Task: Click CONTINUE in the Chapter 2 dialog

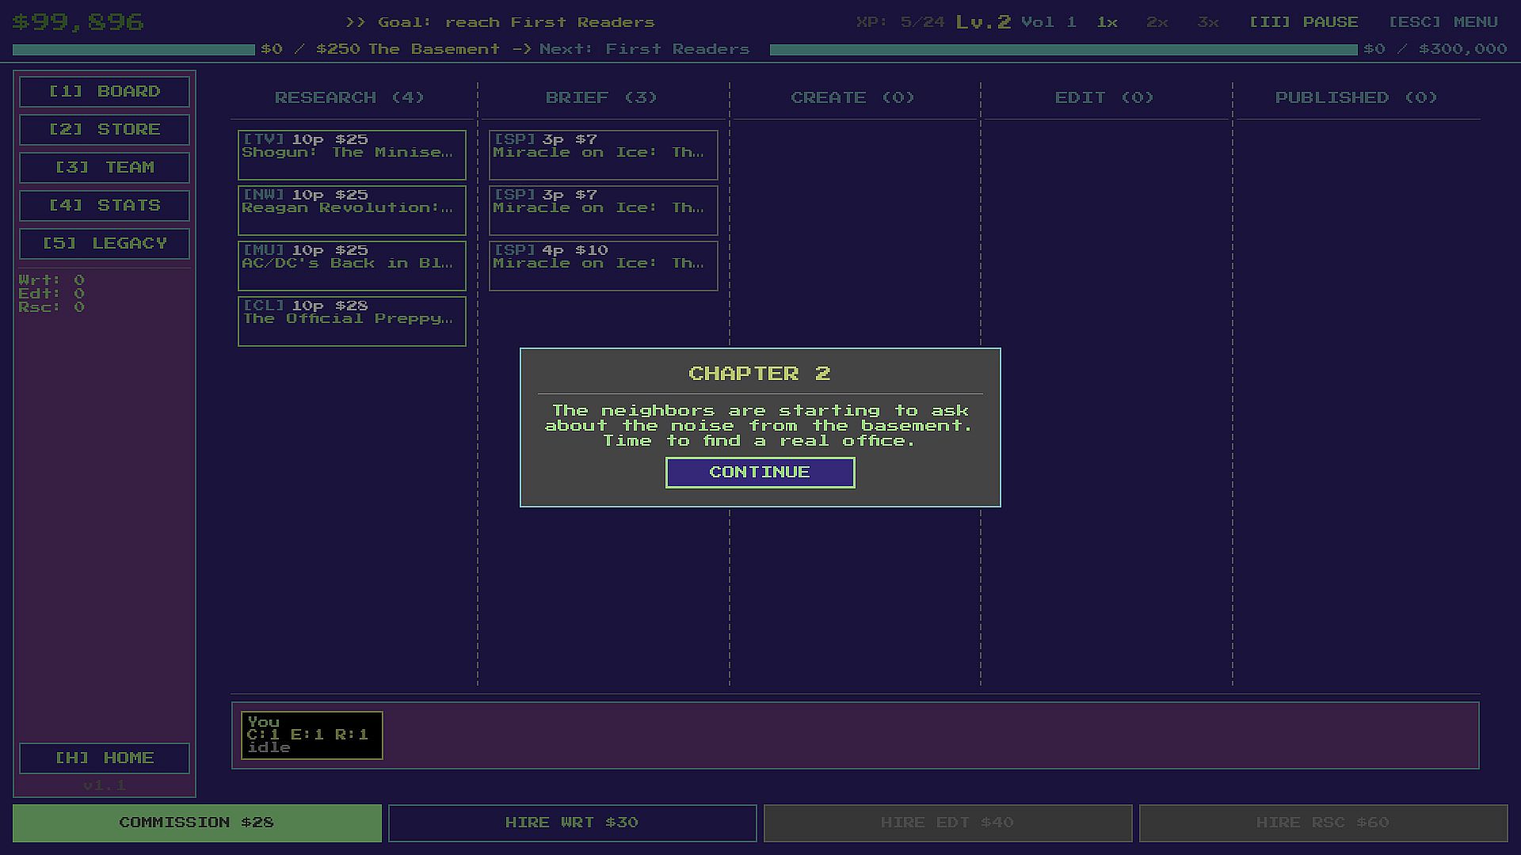Action: 760,473
